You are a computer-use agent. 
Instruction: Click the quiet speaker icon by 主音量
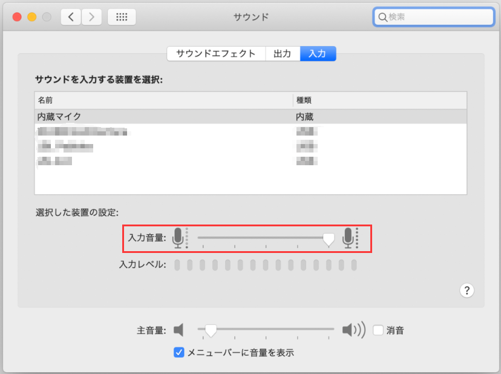[x=178, y=330]
